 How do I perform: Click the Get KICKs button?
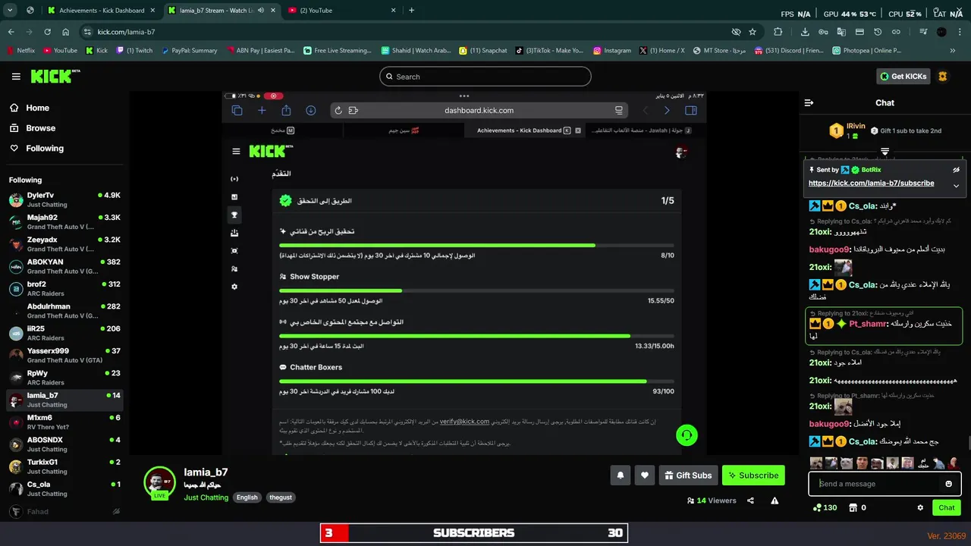point(903,77)
